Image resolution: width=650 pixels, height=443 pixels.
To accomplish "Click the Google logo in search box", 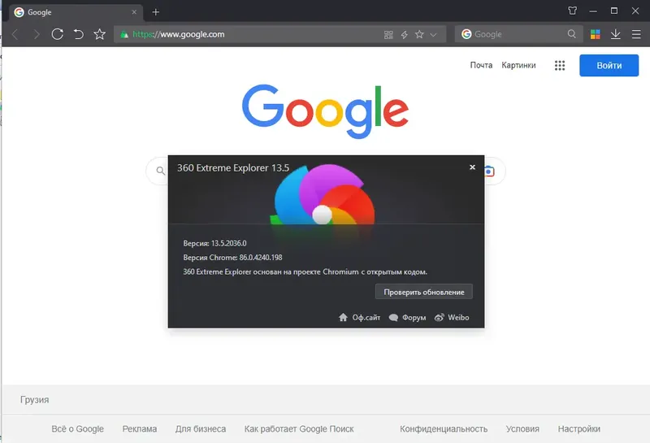I will pos(466,34).
